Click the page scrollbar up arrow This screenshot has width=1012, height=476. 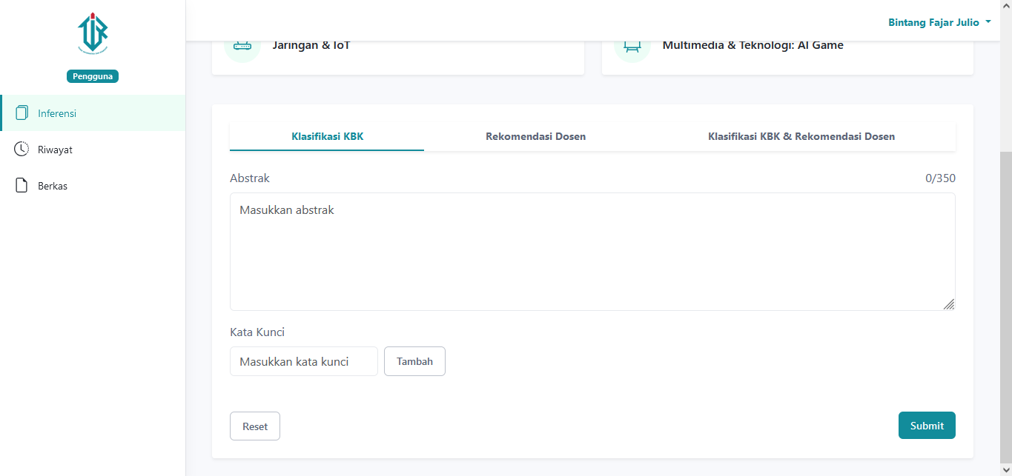pyautogui.click(x=1006, y=6)
